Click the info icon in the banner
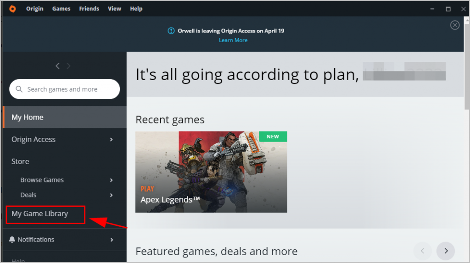Viewport: 470px width, 263px height. point(171,31)
